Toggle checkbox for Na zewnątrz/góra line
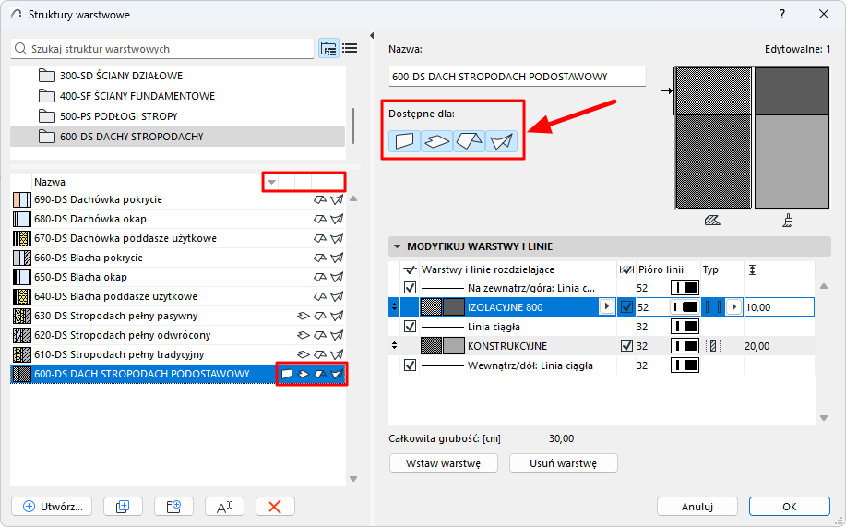846x527 pixels. pos(410,288)
